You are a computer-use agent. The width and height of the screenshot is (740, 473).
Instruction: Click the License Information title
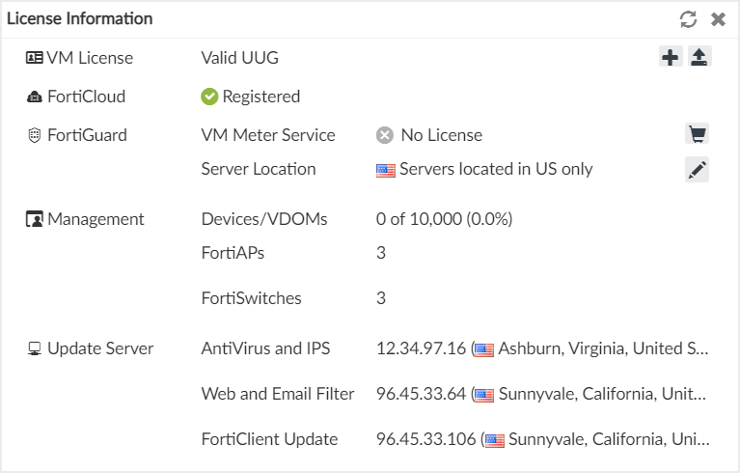tap(79, 19)
